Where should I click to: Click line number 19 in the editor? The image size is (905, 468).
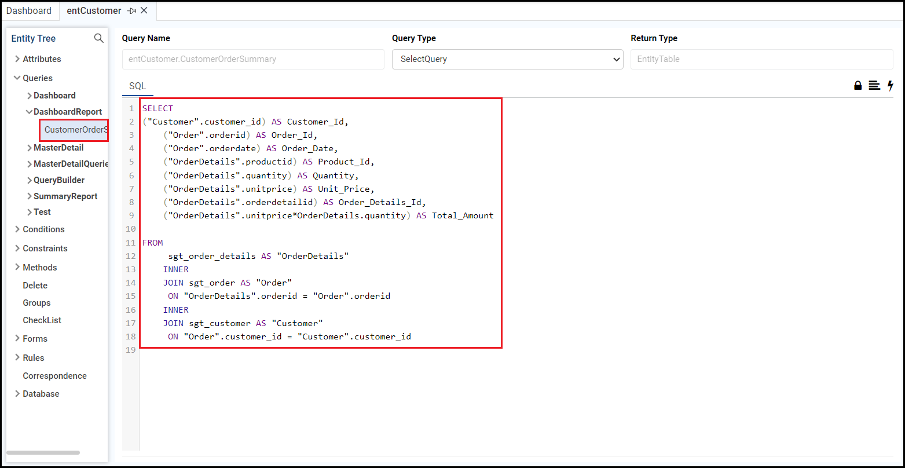click(130, 350)
